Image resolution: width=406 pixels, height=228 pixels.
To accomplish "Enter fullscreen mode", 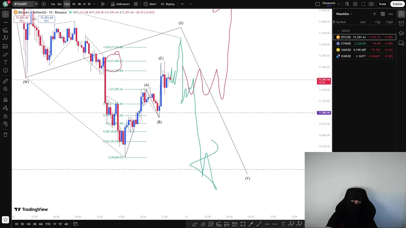I will 363,4.
